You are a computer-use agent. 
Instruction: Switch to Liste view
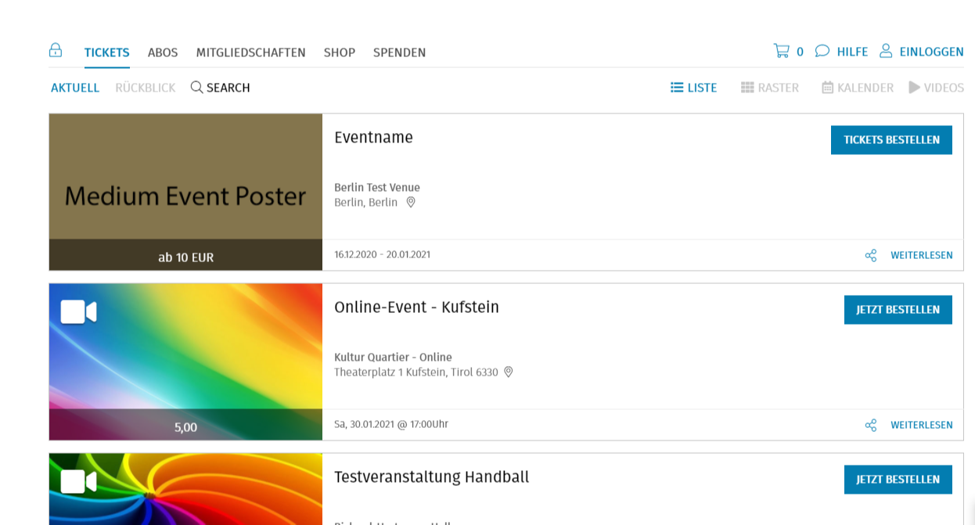point(693,88)
